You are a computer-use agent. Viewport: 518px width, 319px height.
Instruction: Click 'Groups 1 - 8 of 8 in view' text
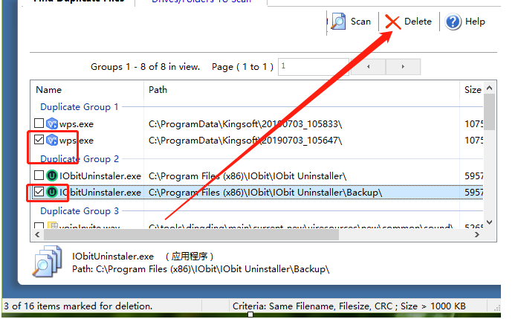pyautogui.click(x=146, y=67)
